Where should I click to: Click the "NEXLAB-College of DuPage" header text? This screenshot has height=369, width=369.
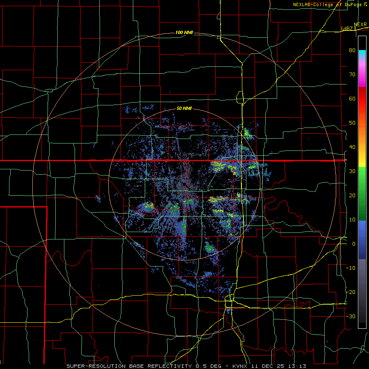(327, 5)
